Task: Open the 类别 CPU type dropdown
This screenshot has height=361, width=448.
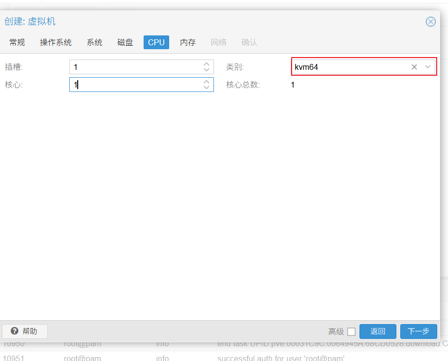Action: coord(428,67)
